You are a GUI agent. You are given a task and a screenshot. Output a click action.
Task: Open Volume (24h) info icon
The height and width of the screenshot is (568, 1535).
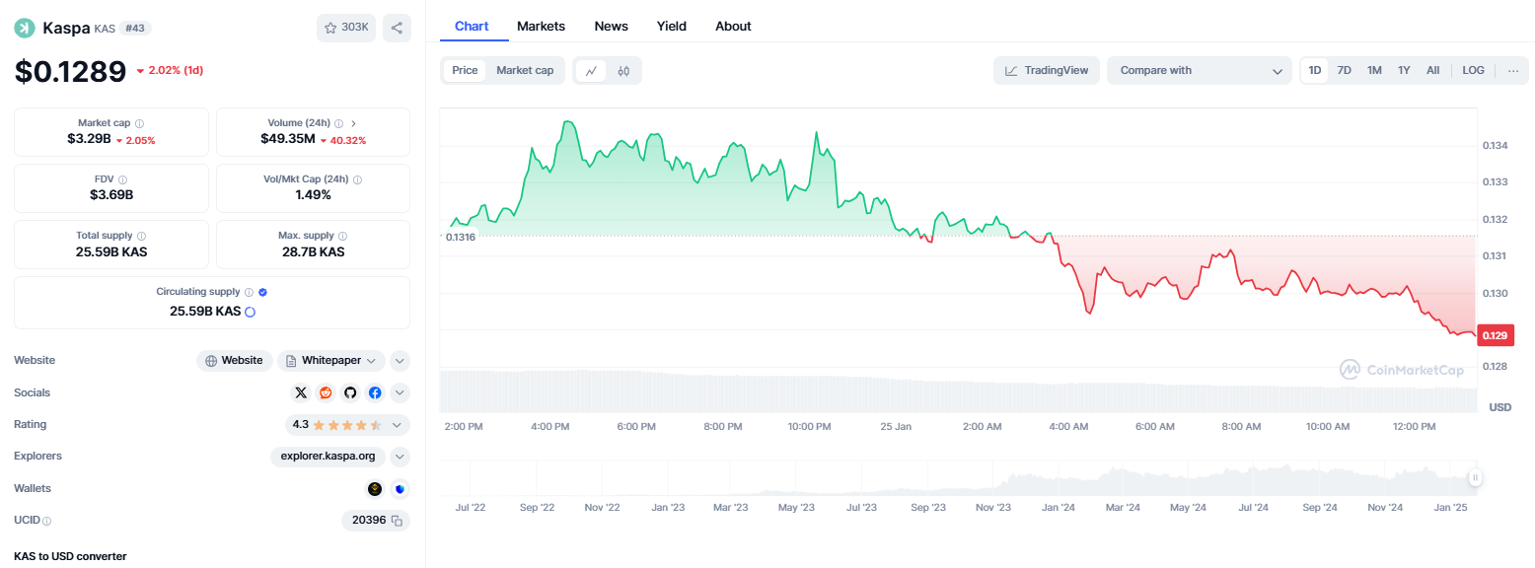pos(338,123)
